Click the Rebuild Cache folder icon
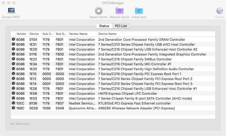Screen dimensions: 226x136 coord(120,11)
